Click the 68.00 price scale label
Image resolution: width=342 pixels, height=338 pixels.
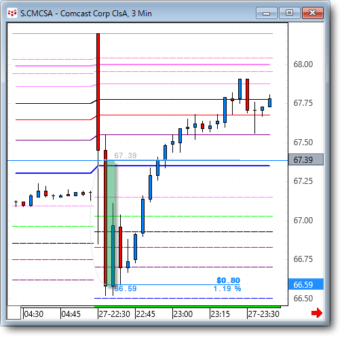point(303,64)
